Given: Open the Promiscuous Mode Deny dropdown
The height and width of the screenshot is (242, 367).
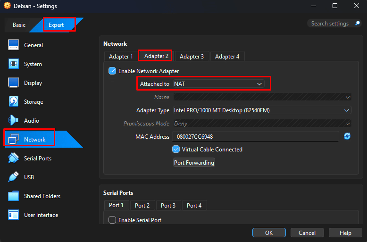Looking at the screenshot, I should [262, 123].
